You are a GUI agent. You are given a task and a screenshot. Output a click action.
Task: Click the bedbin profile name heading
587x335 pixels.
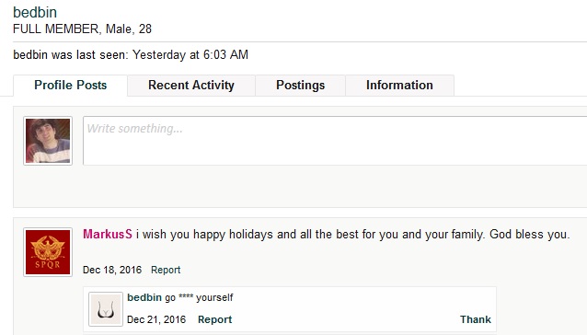tap(35, 12)
